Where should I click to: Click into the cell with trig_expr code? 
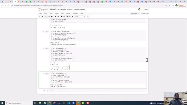[x=98, y=36]
